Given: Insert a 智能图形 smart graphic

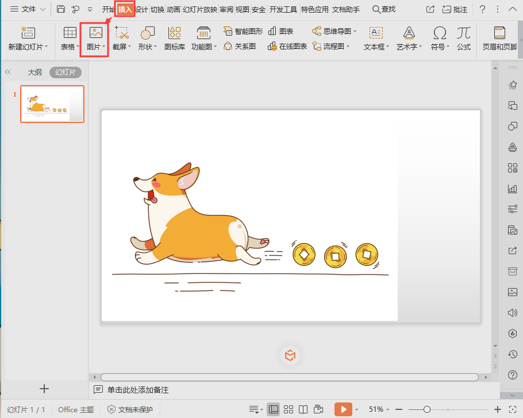Looking at the screenshot, I should (x=243, y=31).
